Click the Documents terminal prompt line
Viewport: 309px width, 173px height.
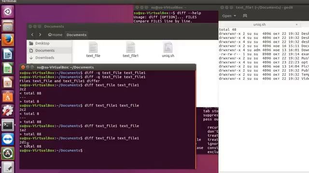tap(51, 150)
